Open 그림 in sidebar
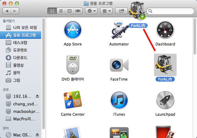Viewport: 197px width, 138px height. (20, 80)
